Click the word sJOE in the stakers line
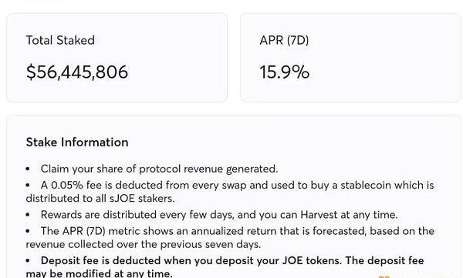 (122, 198)
